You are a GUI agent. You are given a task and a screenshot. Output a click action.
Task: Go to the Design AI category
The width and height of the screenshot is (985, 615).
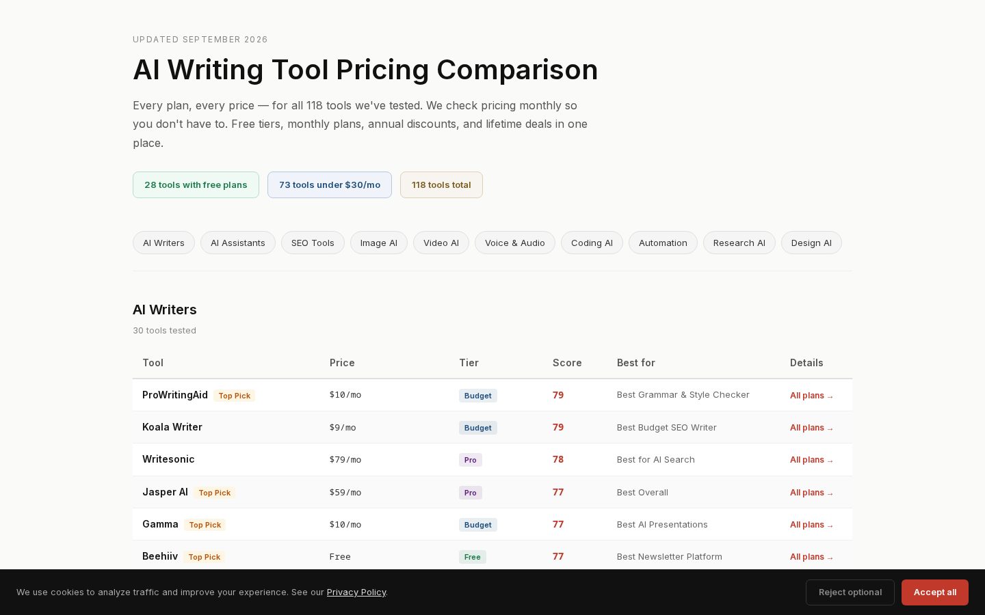(811, 243)
